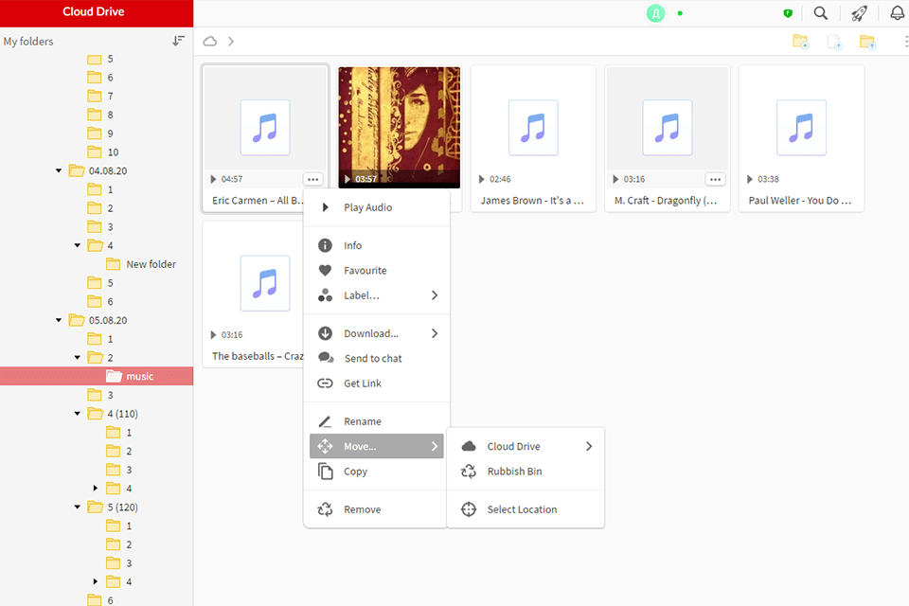Expand Cloud Drive submenu under Move
The height and width of the screenshot is (606, 909).
[x=588, y=446]
